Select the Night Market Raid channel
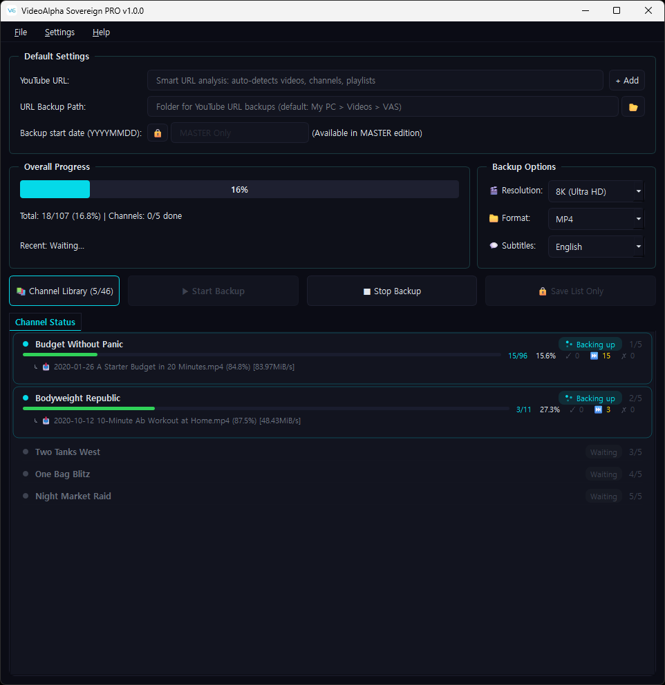Screen dimensions: 665x685 (x=73, y=496)
